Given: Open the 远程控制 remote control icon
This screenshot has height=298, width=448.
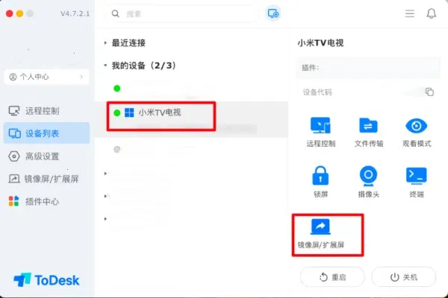Looking at the screenshot, I should tap(320, 125).
